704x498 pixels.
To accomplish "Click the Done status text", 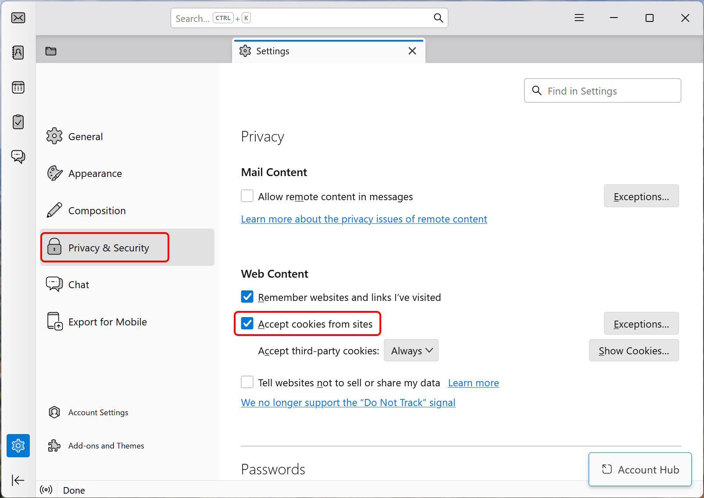I will tap(74, 490).
